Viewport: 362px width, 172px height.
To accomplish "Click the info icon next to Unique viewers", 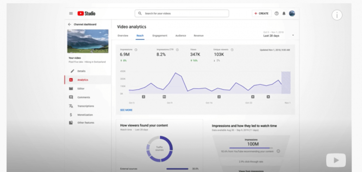I will [x=232, y=50].
